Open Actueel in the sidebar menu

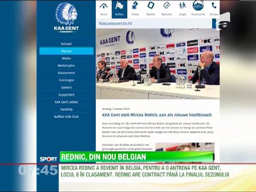tap(66, 44)
